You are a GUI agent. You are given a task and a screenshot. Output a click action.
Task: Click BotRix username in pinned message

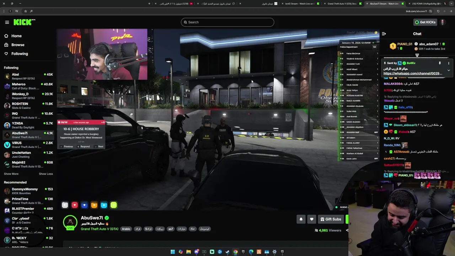pos(411,63)
